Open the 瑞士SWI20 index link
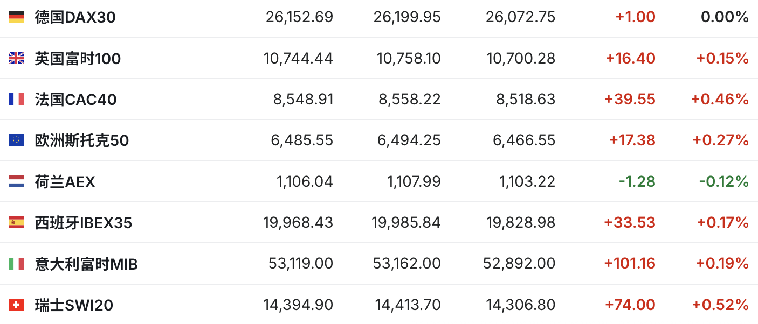The height and width of the screenshot is (324, 758). [74, 305]
